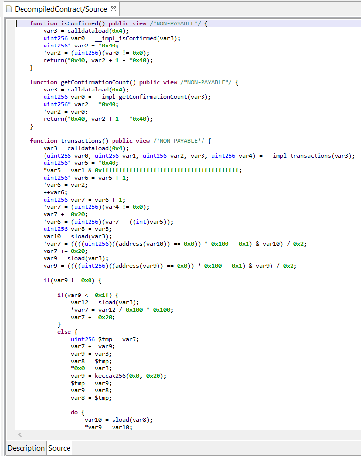
Task: Click the __impl_getConfirmationCount call
Action: [160, 97]
